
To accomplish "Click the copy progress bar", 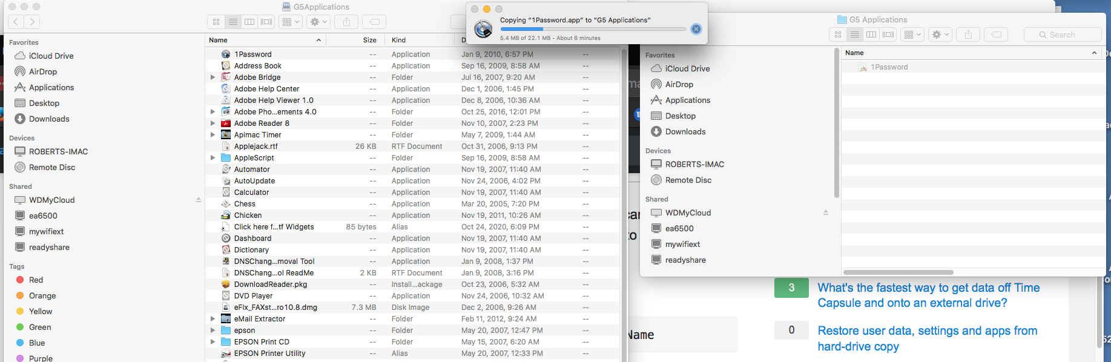I will 593,29.
